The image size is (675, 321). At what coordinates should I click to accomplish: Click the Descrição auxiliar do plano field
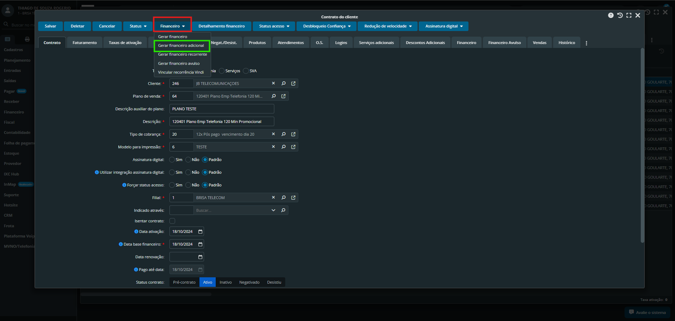click(x=222, y=109)
